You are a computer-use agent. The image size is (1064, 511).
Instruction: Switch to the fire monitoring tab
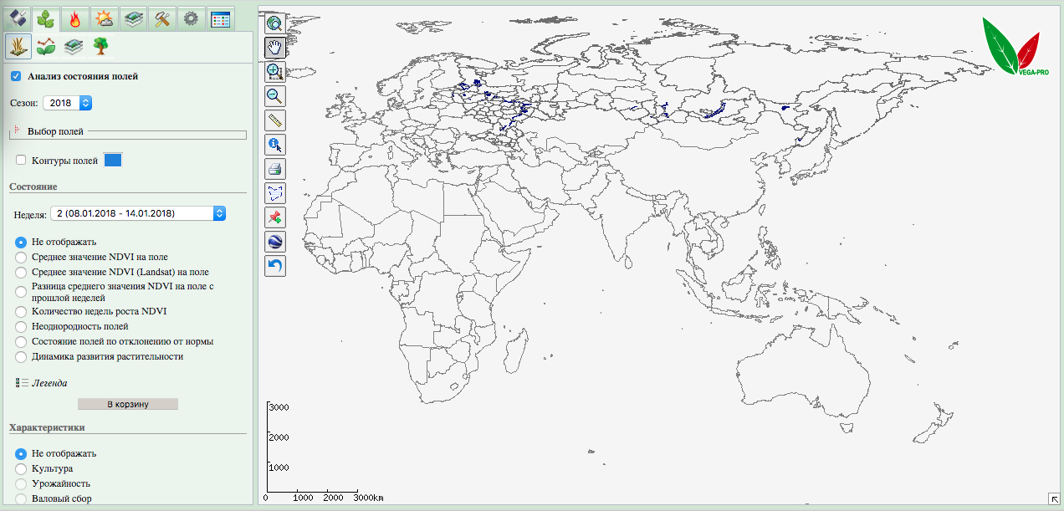pyautogui.click(x=74, y=18)
